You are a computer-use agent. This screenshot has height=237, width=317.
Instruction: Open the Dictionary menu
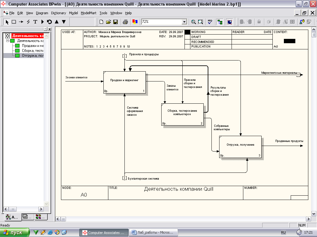59,13
